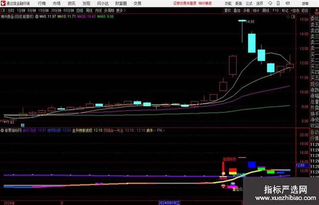Click the 标记 mark toolbar button
Screen dimensions: 319x205
click(x=285, y=10)
